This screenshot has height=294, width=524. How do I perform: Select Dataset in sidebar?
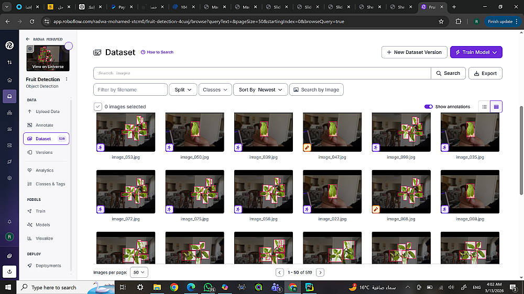[x=46, y=139]
